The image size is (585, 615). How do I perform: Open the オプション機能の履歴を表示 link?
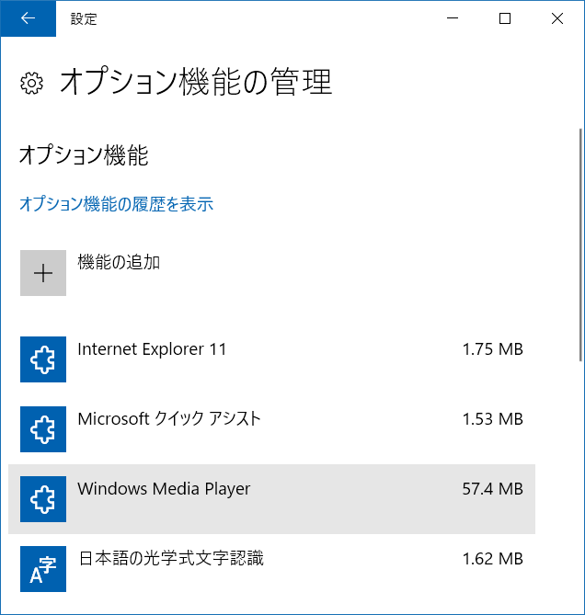click(x=117, y=204)
